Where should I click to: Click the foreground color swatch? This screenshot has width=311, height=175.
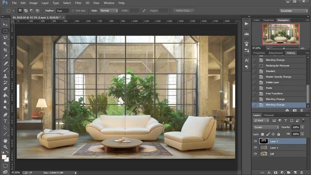(4, 157)
